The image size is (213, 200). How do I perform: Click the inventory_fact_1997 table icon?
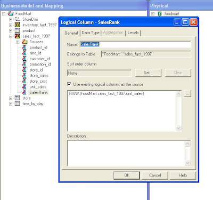(x=18, y=25)
